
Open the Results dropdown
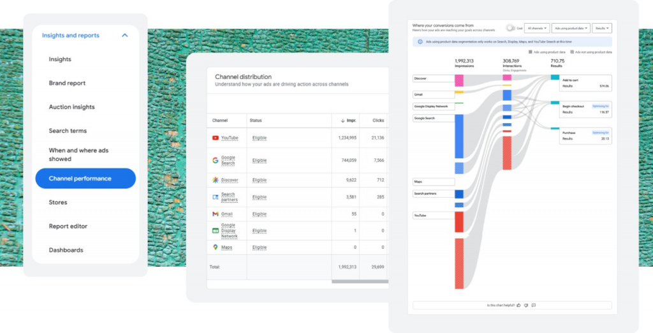602,28
